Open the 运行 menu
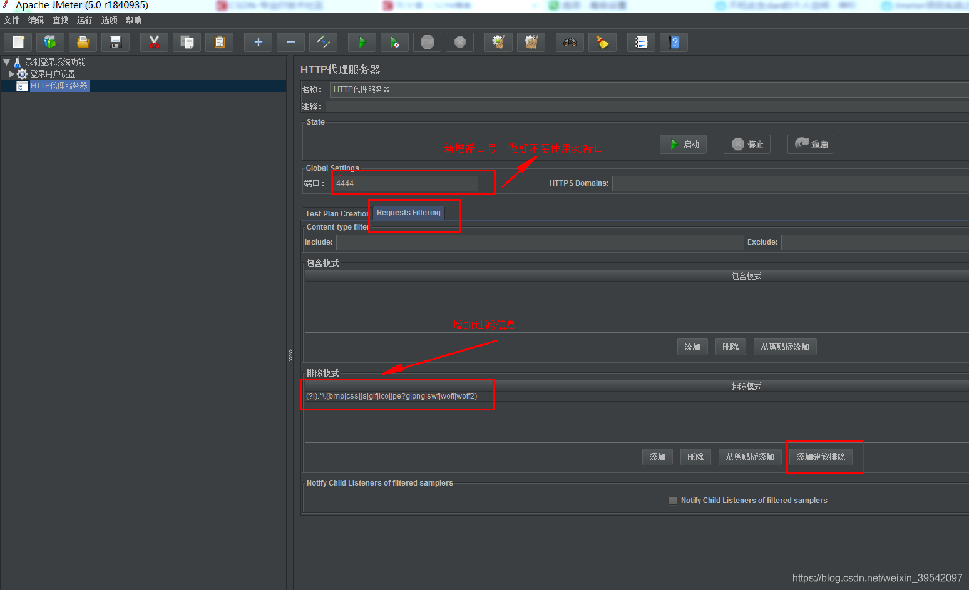This screenshot has height=590, width=969. [x=85, y=20]
